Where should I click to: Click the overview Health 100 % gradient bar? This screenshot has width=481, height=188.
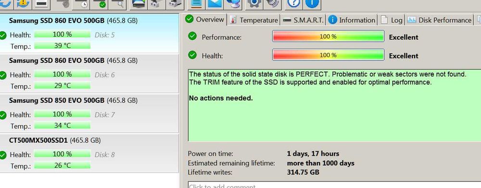coord(328,55)
